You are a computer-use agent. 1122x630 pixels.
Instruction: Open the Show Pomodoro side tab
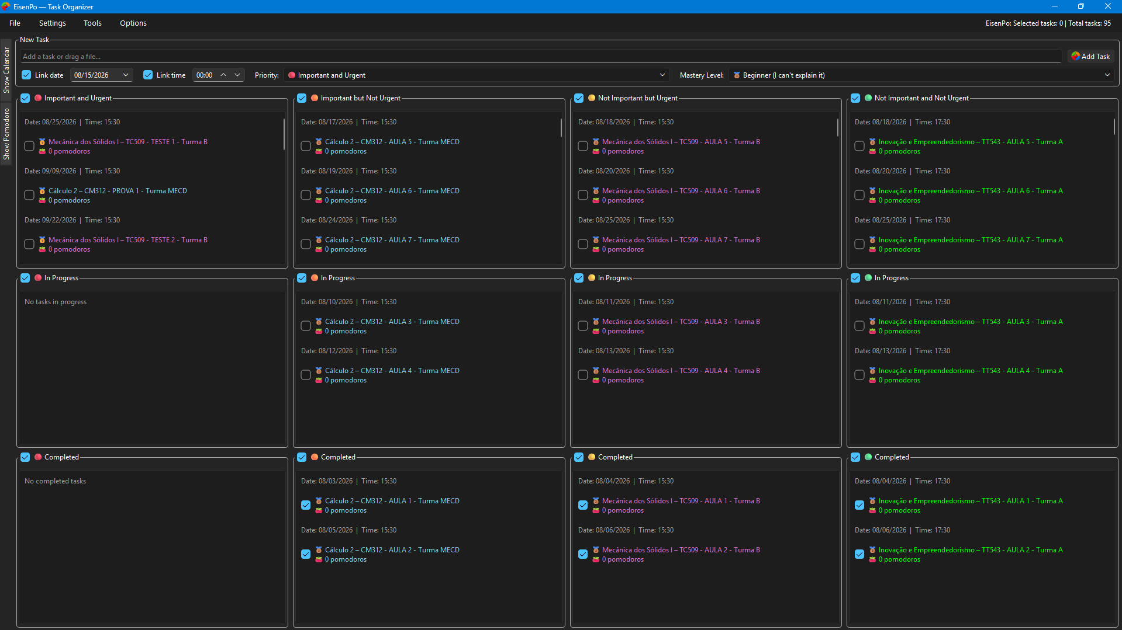point(6,134)
